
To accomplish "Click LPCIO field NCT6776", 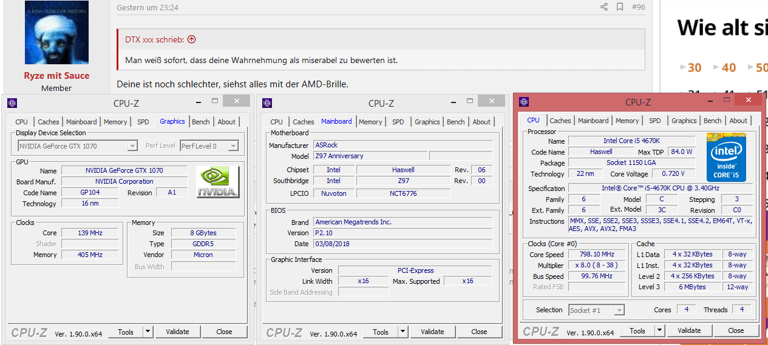I will (403, 193).
